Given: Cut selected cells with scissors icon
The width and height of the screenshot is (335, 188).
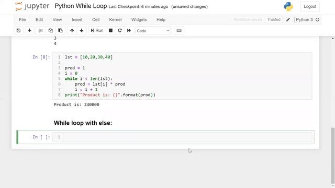Looking at the screenshot, I should [41, 30].
